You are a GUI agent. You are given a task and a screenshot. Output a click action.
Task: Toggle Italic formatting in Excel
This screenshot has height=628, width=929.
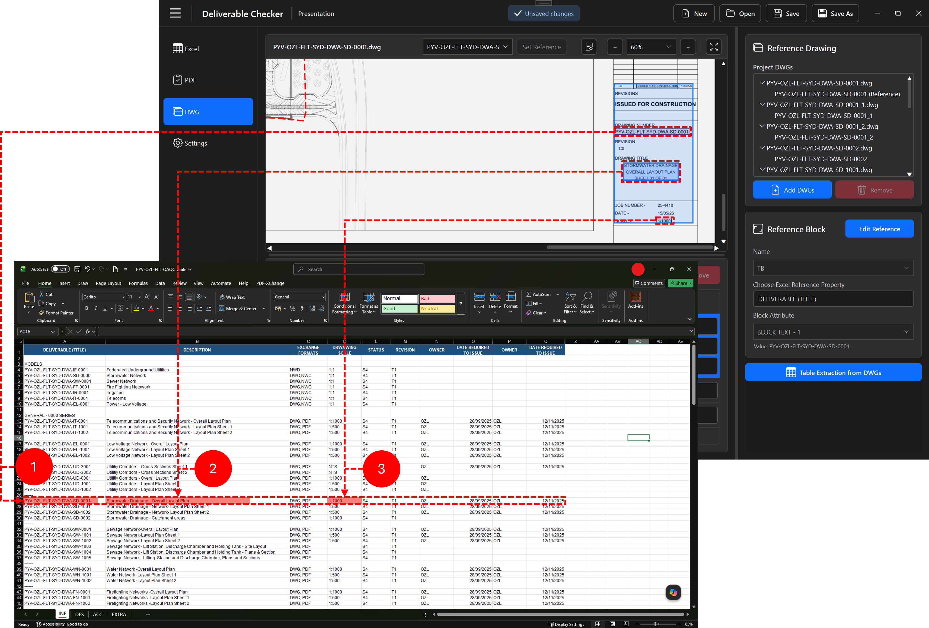coord(95,308)
